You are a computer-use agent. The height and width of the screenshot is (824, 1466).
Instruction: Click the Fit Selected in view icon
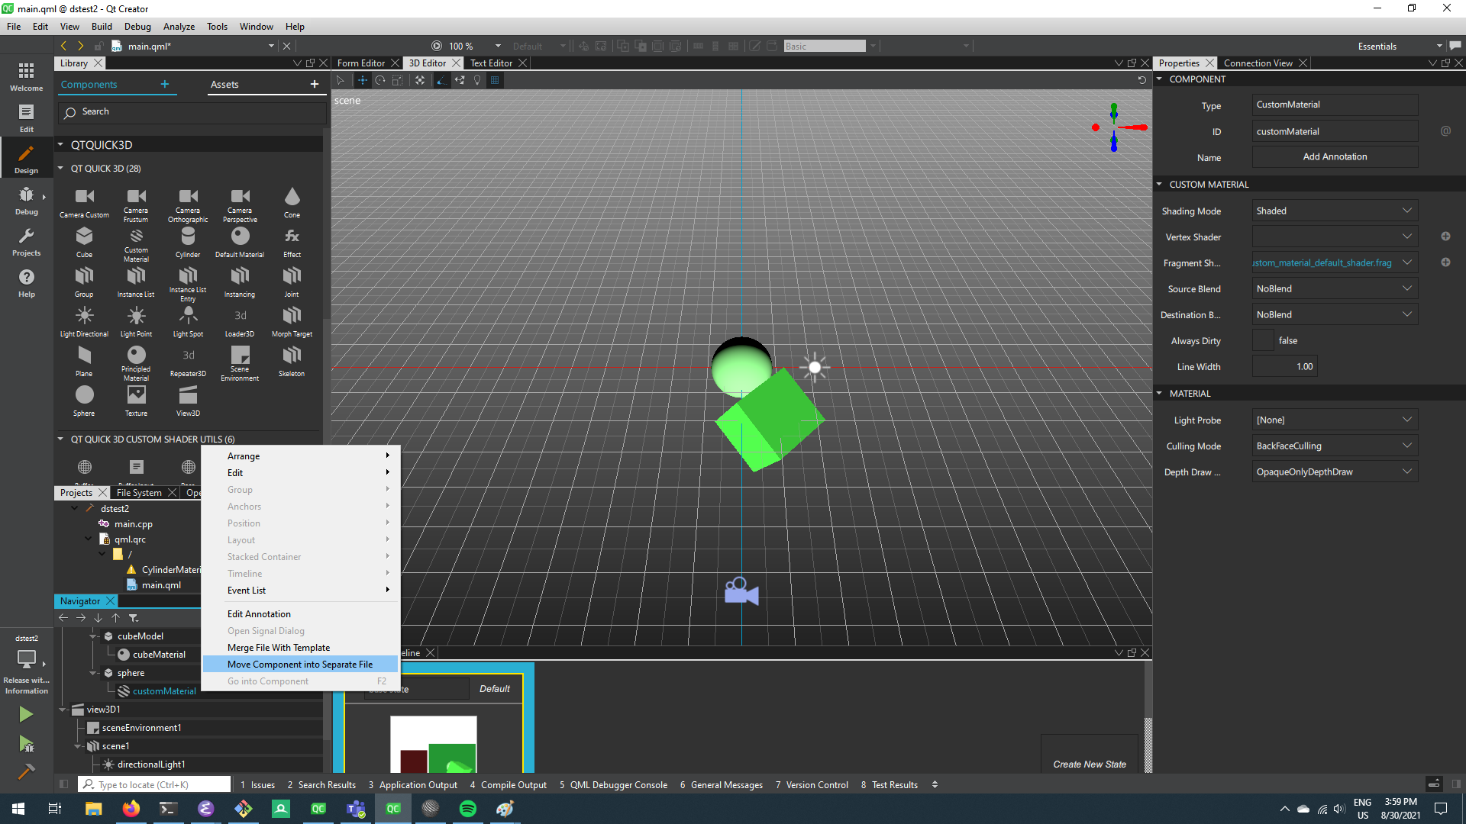point(420,80)
